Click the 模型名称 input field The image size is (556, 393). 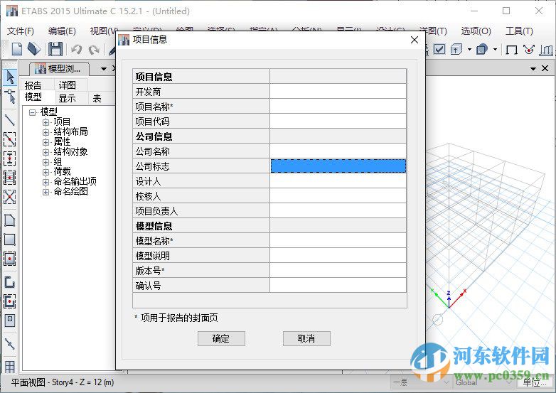pos(338,241)
